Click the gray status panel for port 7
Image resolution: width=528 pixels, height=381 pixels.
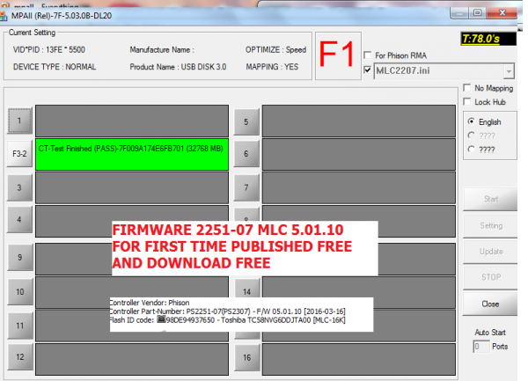(359, 187)
